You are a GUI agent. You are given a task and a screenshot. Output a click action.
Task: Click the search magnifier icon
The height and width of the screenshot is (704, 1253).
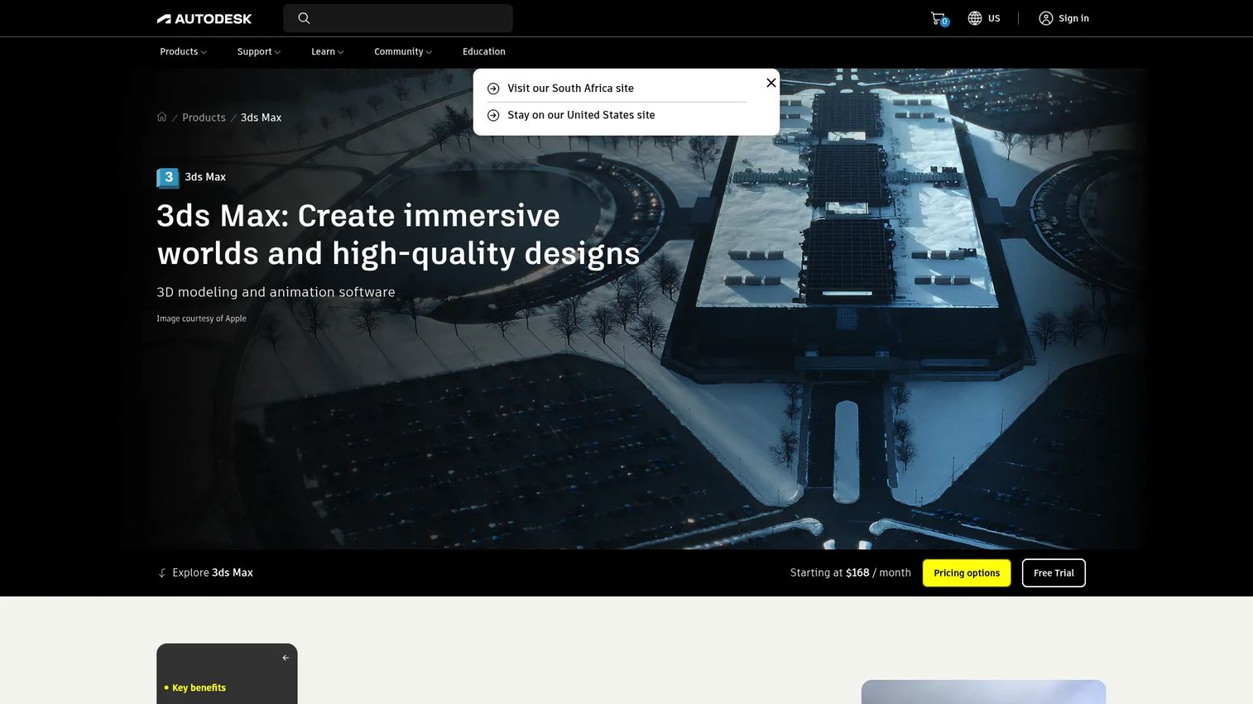click(304, 18)
